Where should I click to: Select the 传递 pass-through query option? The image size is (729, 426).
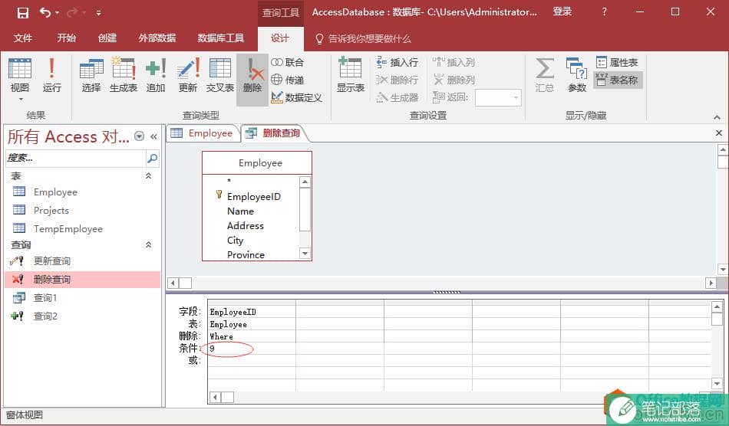click(287, 80)
